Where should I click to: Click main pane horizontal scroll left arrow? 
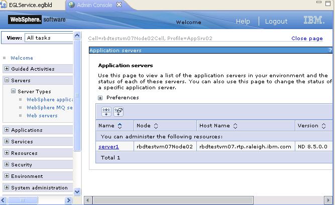[87, 200]
